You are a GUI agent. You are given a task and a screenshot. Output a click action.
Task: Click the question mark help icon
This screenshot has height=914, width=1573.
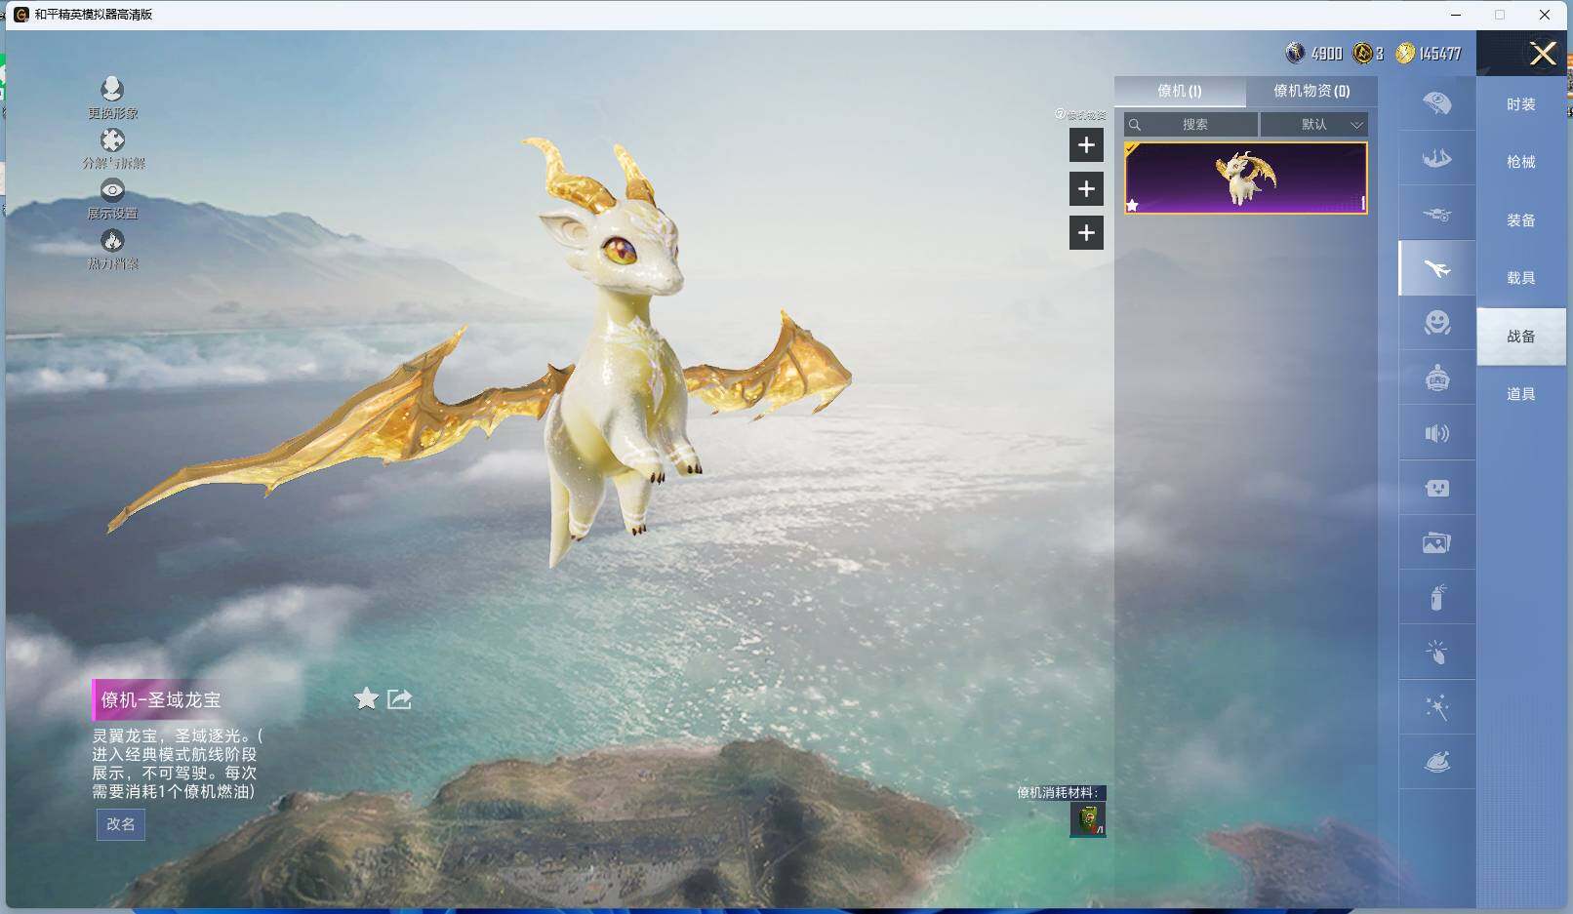(1060, 114)
